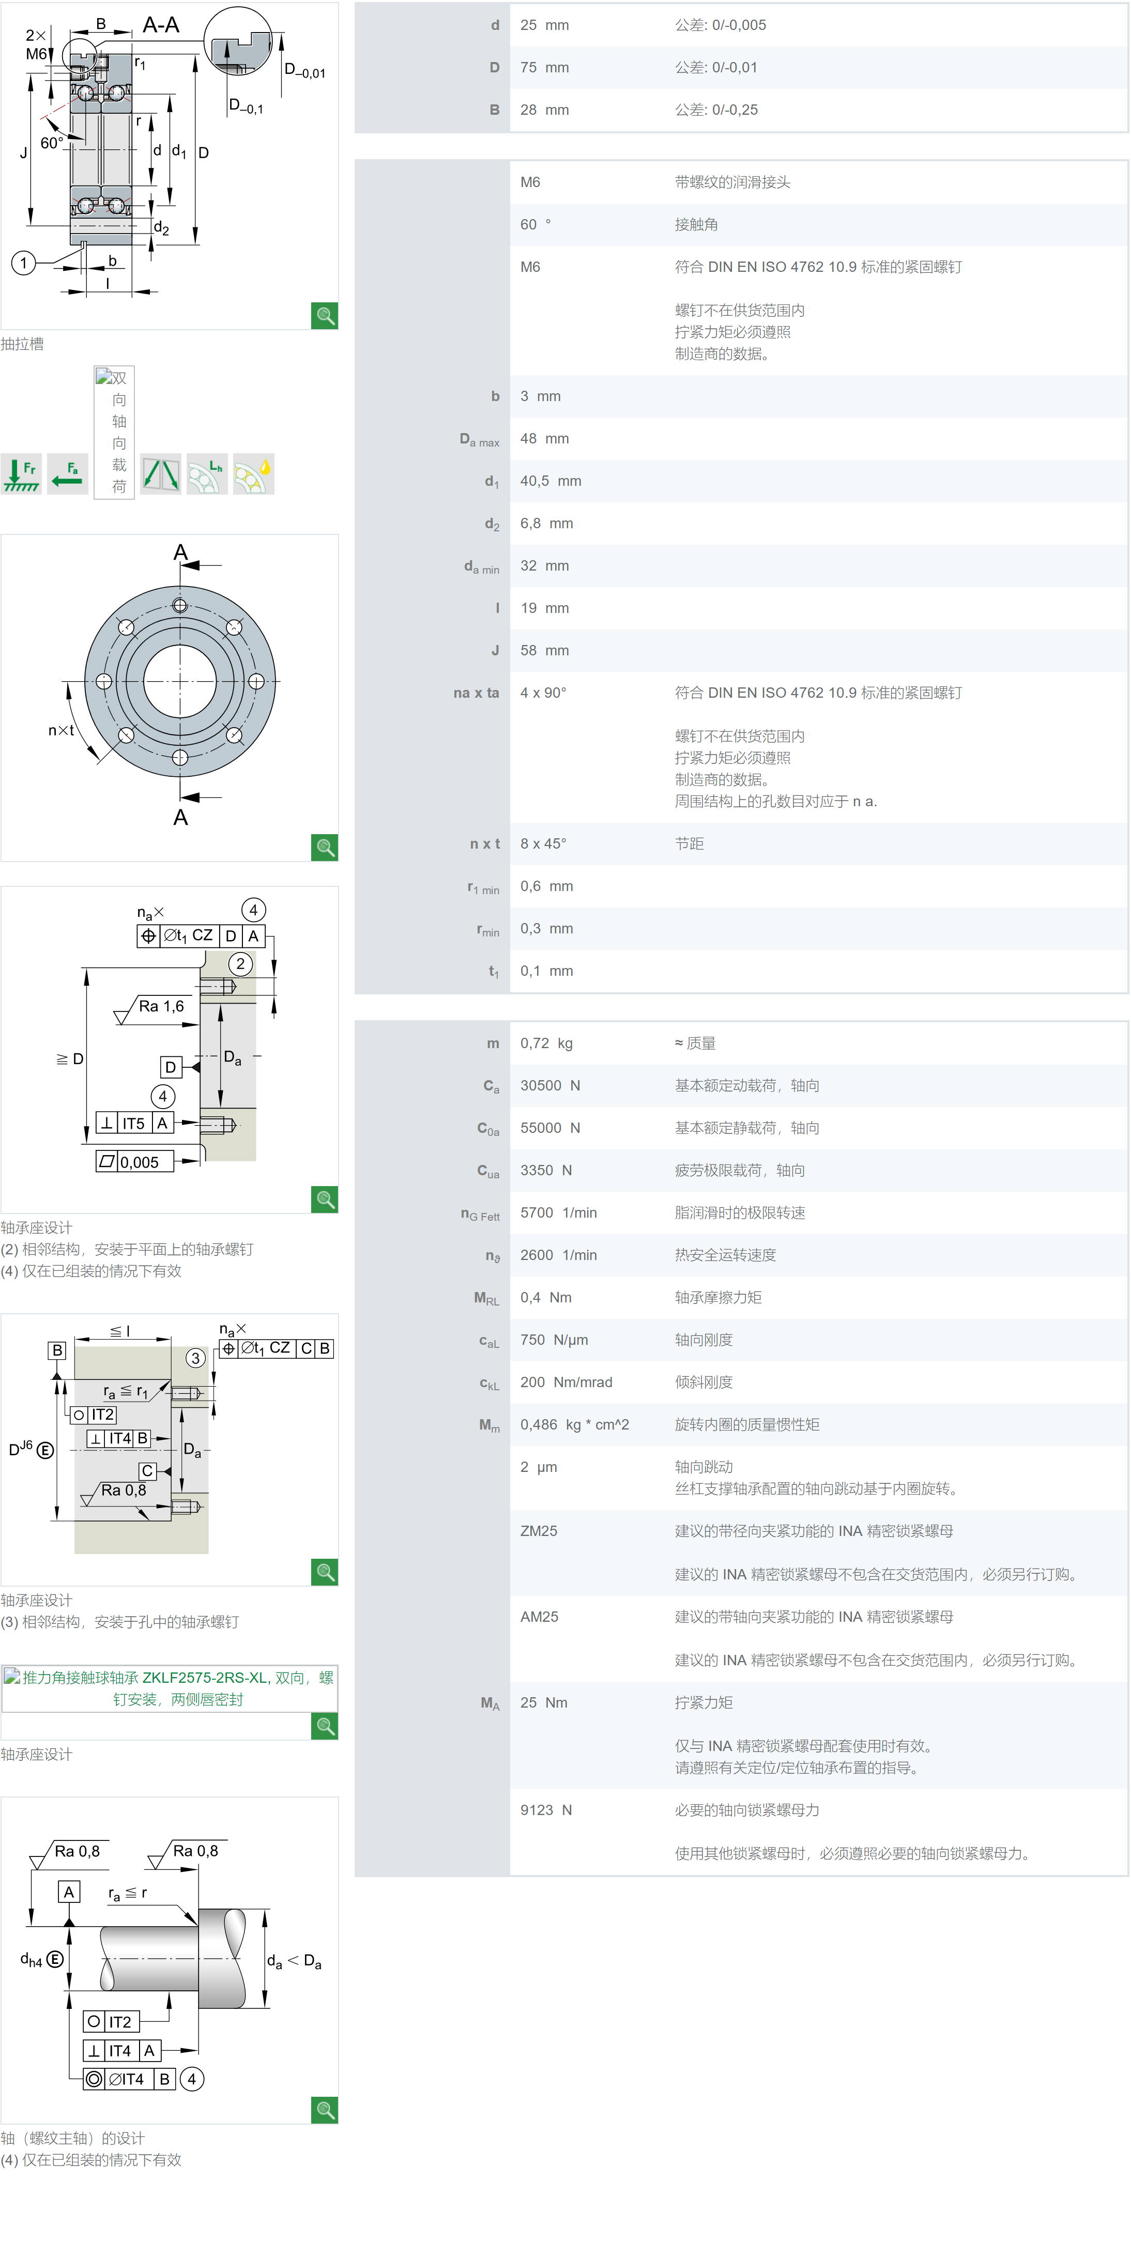Screen dimensions: 1131x2258
Task: Select the n x t 8 x 45° value
Action: click(x=543, y=844)
